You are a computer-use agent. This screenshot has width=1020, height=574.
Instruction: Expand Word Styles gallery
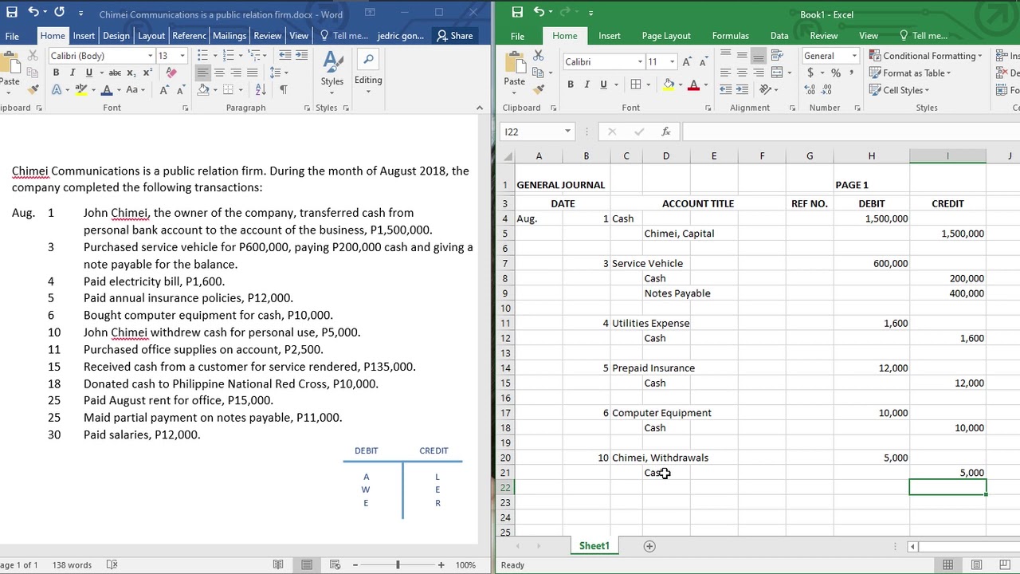pyautogui.click(x=332, y=70)
